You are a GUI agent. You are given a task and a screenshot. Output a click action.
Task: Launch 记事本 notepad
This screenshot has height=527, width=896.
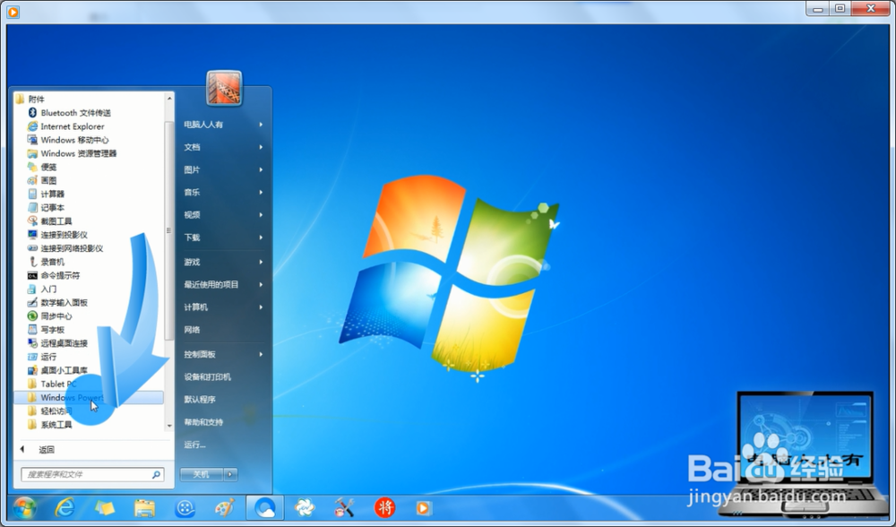click(46, 208)
